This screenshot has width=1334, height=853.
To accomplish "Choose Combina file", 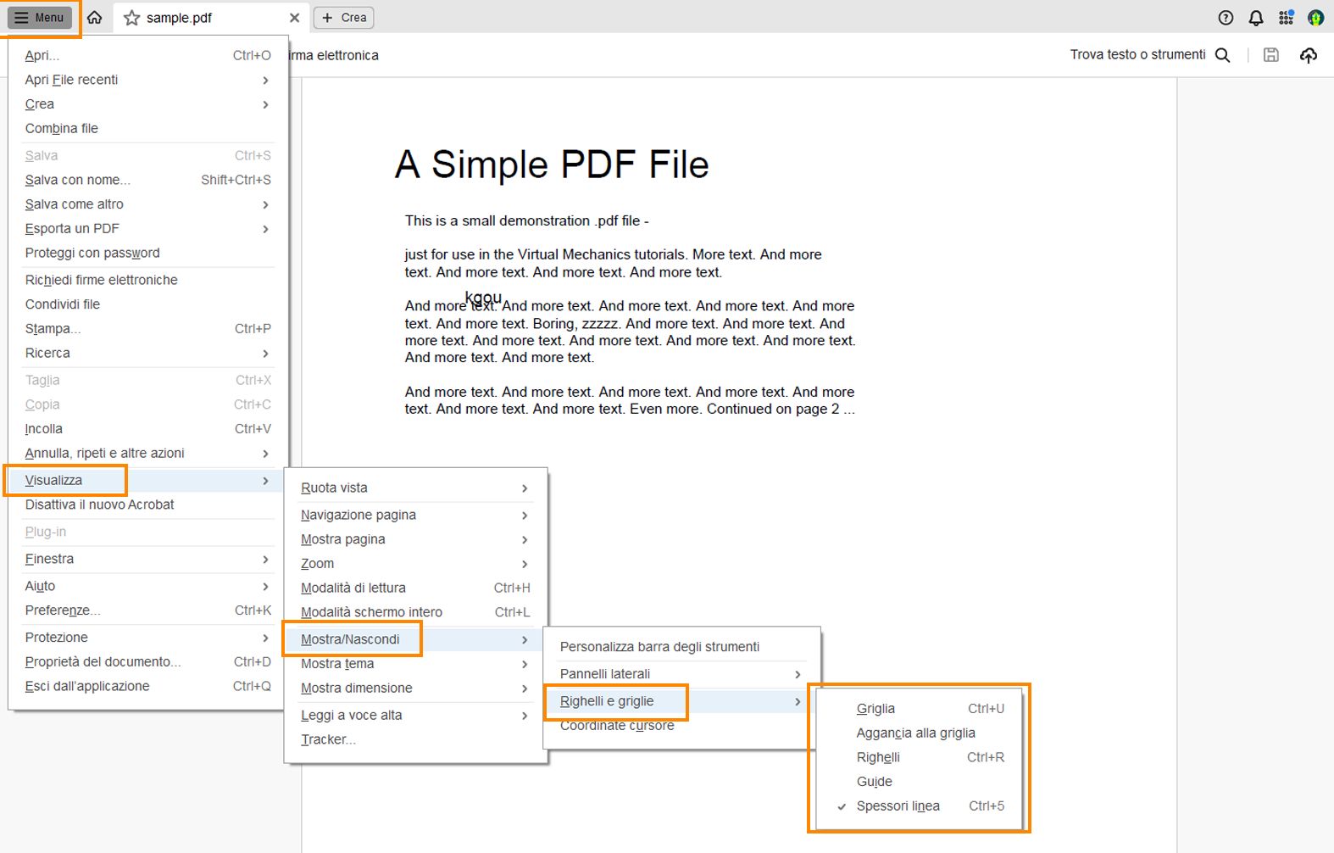I will (148, 129).
